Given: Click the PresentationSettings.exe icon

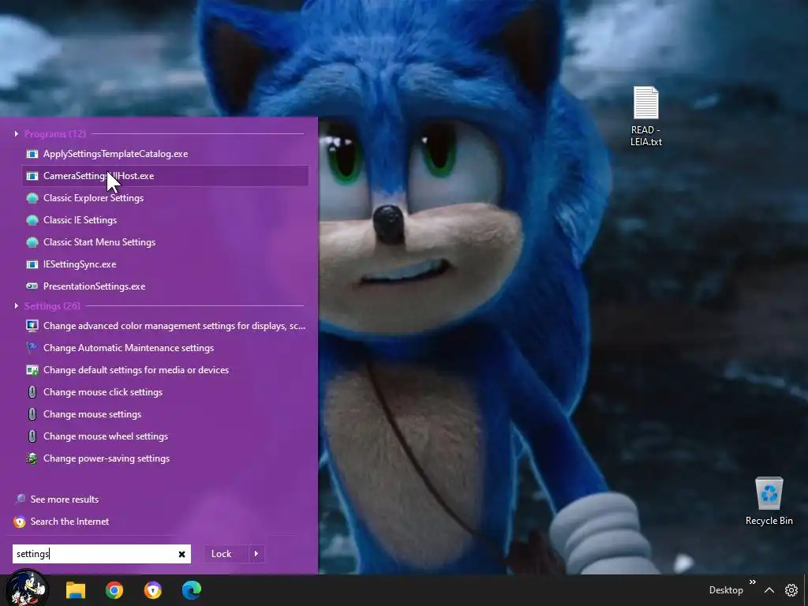Looking at the screenshot, I should [x=32, y=286].
